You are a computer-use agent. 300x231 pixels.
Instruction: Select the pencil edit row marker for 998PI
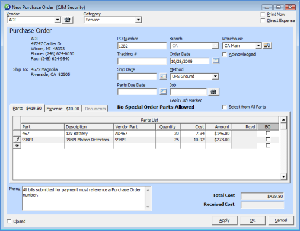[x=17, y=140]
